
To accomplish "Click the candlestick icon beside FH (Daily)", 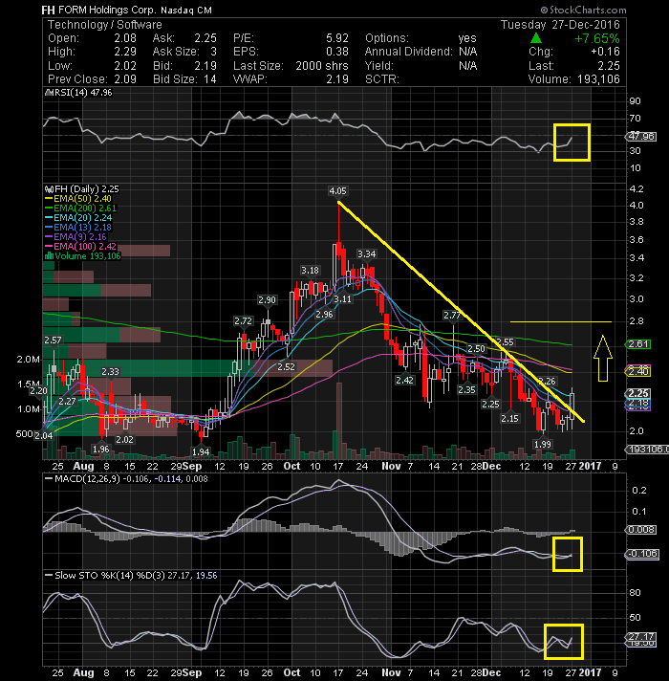I will pos(49,189).
